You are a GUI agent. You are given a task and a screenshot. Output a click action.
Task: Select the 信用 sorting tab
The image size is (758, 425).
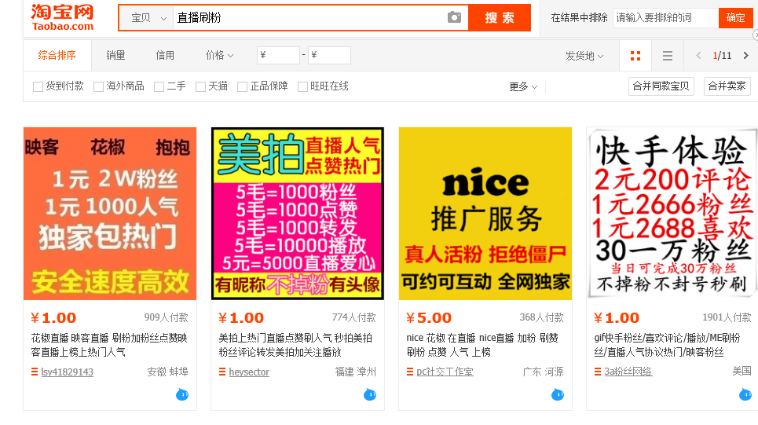tap(165, 55)
